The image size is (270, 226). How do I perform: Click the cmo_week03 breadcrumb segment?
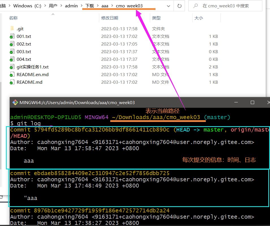129,6
